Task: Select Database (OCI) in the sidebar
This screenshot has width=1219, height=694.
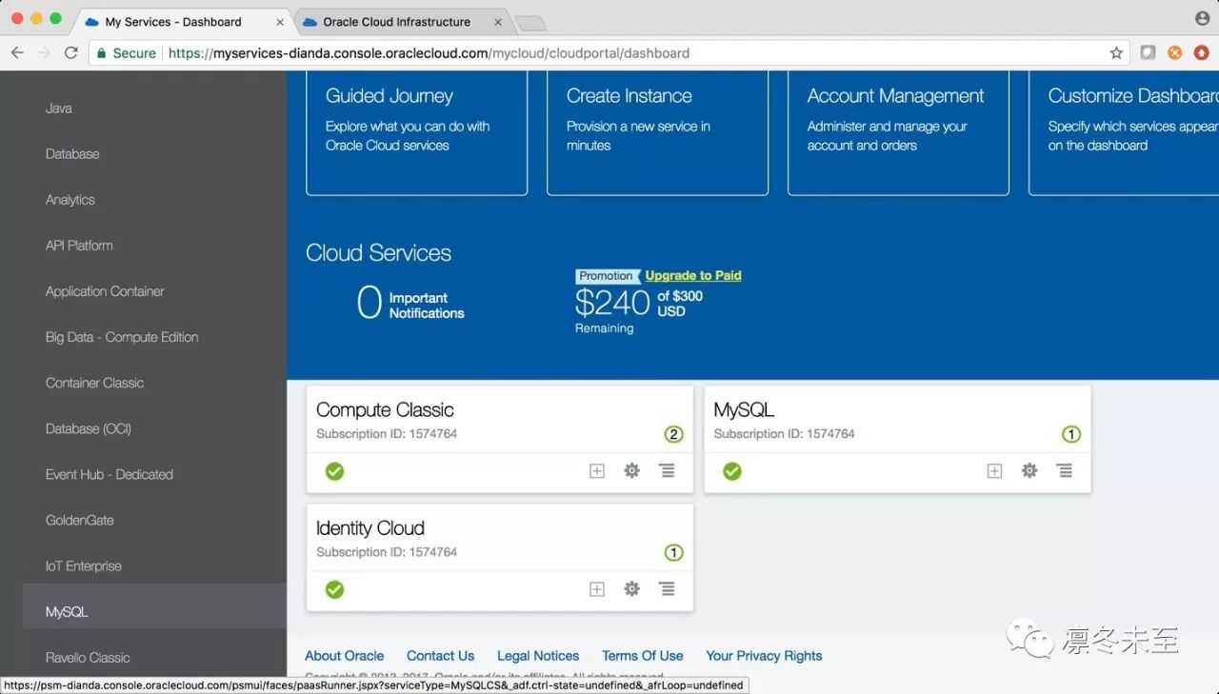Action: pyautogui.click(x=89, y=428)
